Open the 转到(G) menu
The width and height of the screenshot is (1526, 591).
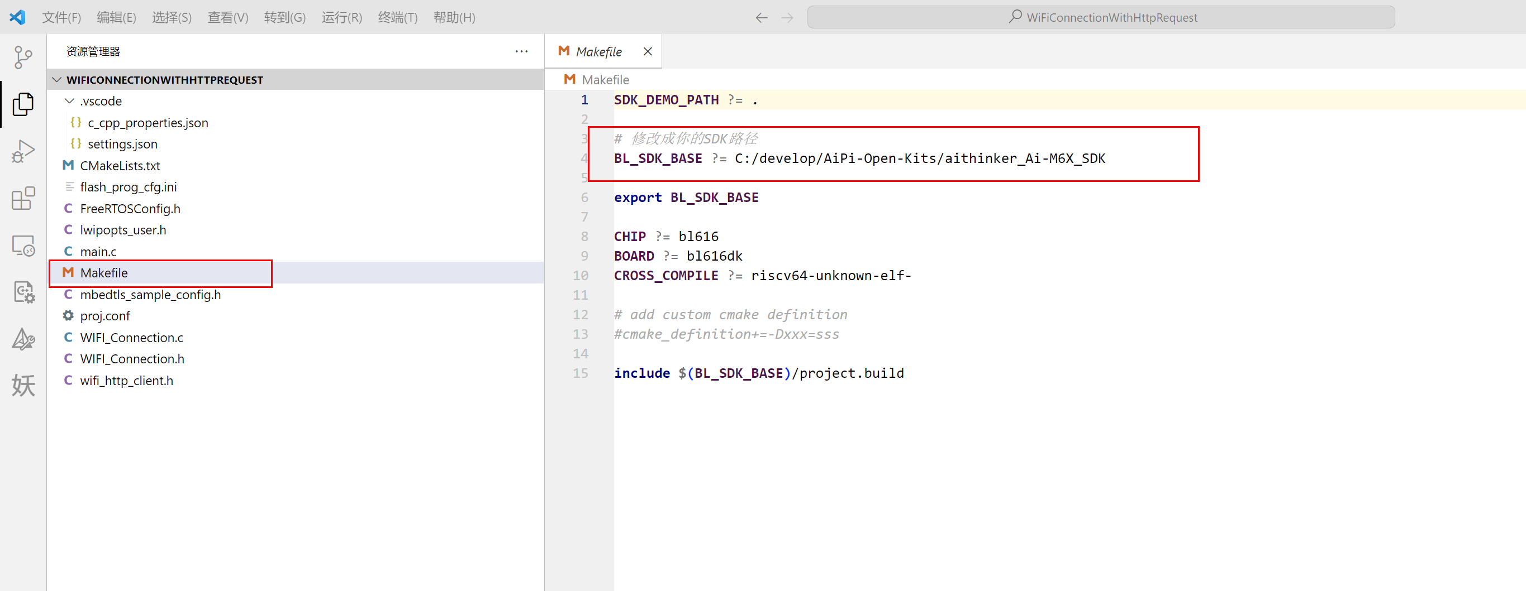click(x=285, y=18)
